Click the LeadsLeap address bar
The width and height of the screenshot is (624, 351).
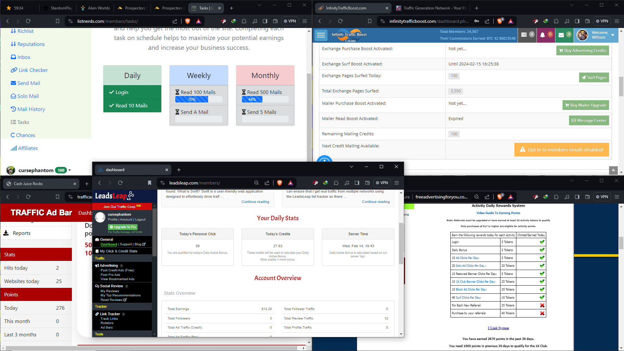[x=209, y=183]
